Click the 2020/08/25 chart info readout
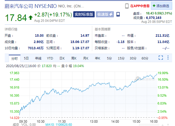Viewport: 175px width, 126px height. pos(45,66)
